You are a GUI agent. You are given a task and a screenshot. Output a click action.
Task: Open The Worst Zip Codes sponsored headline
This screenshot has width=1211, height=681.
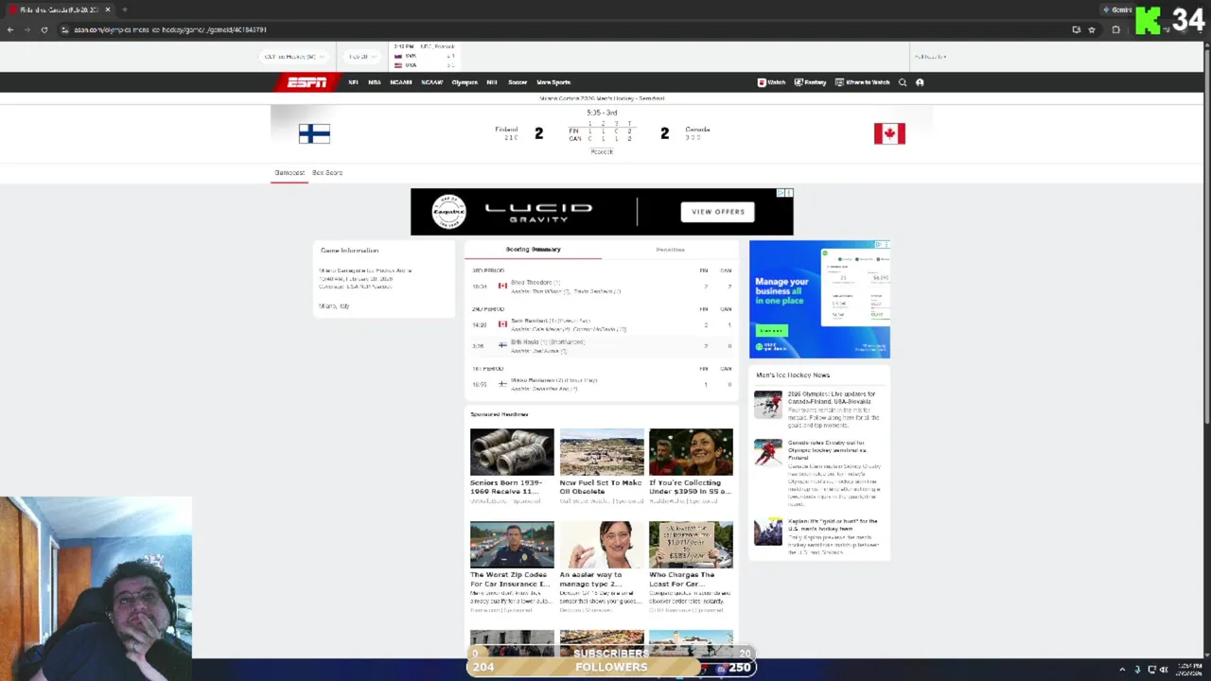(x=511, y=579)
